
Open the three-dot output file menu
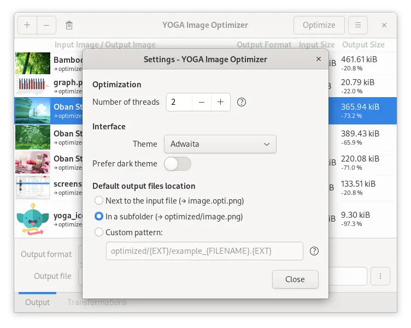tap(380, 276)
